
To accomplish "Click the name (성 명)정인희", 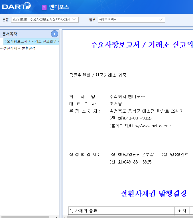I will (175, 154).
